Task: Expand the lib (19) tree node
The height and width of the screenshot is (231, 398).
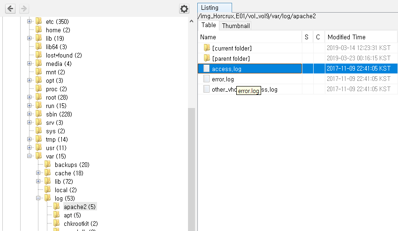Action: (29, 38)
